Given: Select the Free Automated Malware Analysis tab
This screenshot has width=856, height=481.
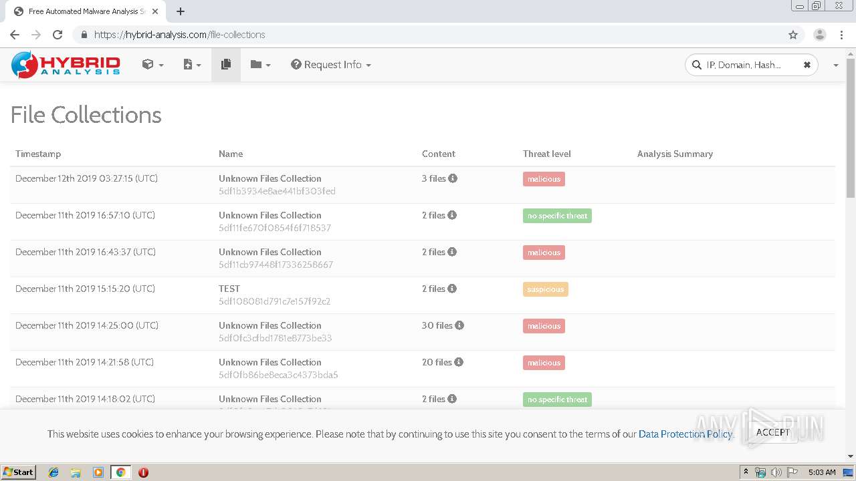Looking at the screenshot, I should click(x=86, y=11).
